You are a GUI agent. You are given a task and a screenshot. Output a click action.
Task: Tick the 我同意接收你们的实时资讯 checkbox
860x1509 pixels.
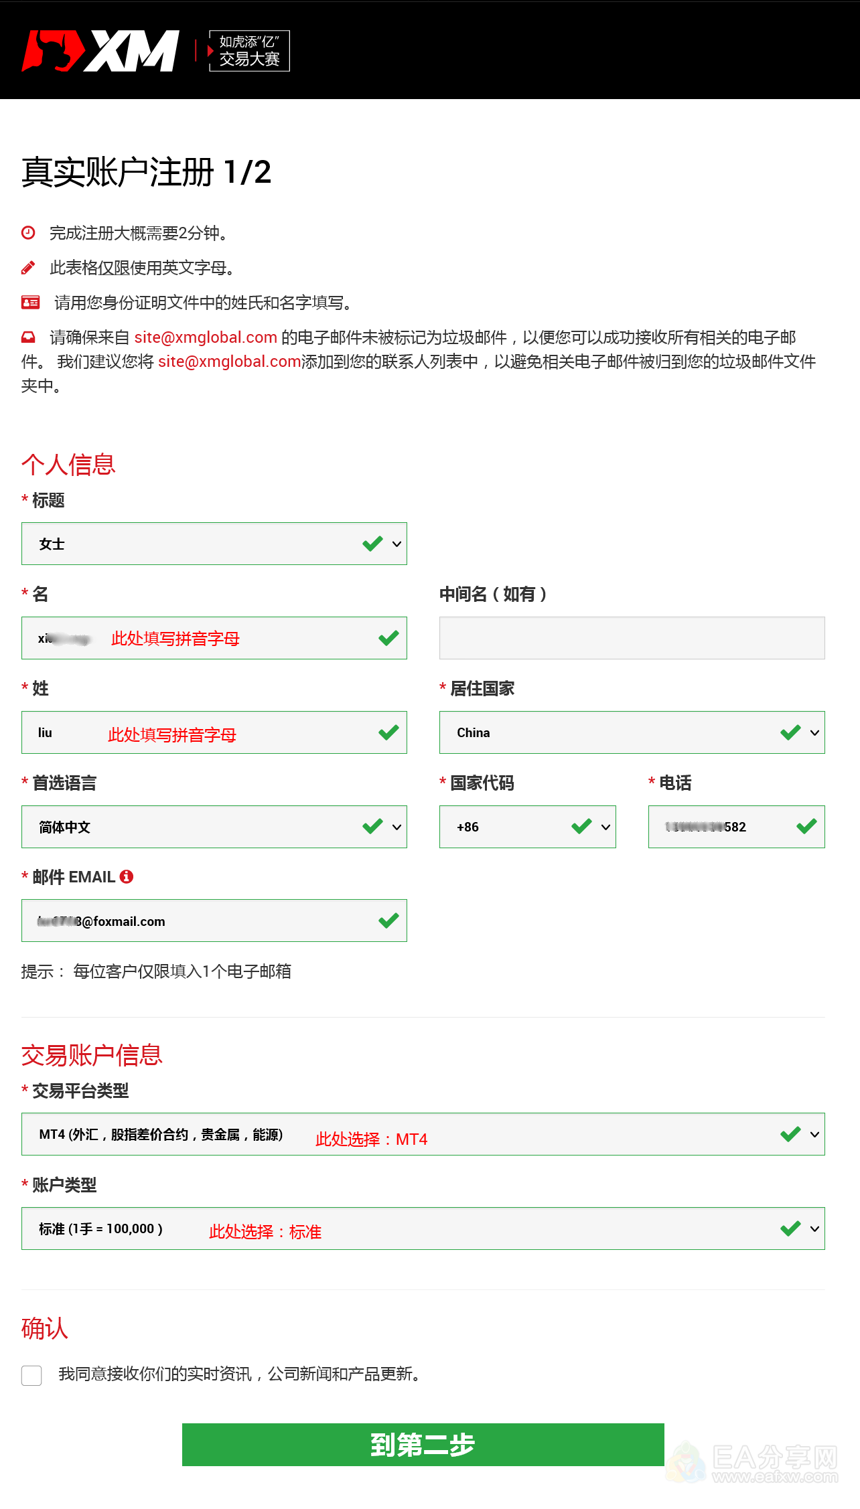point(31,1375)
